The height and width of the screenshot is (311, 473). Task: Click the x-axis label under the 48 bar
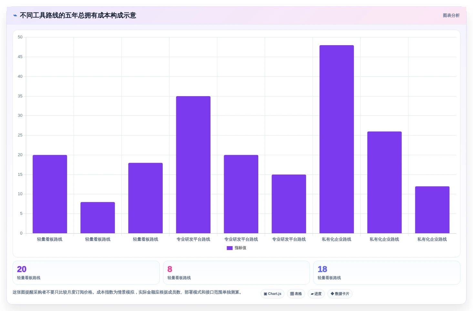point(336,239)
